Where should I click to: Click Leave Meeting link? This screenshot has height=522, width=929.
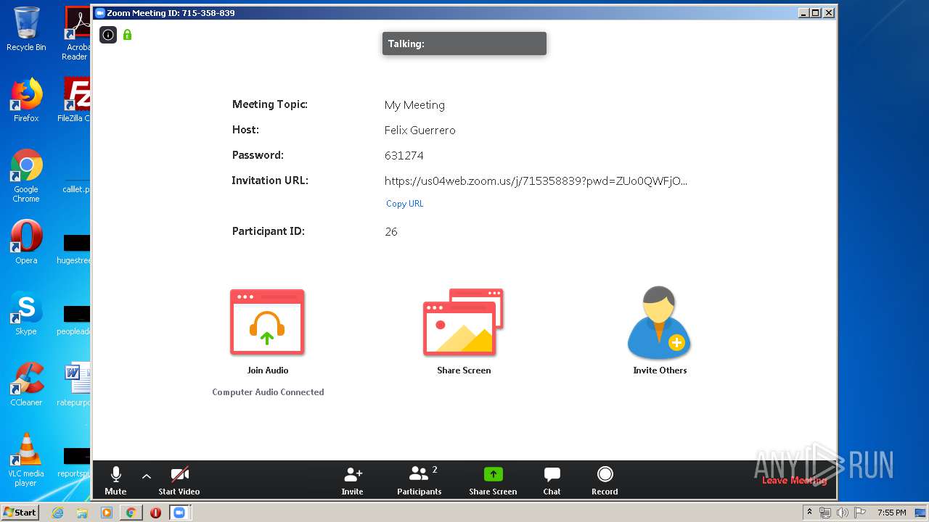794,480
